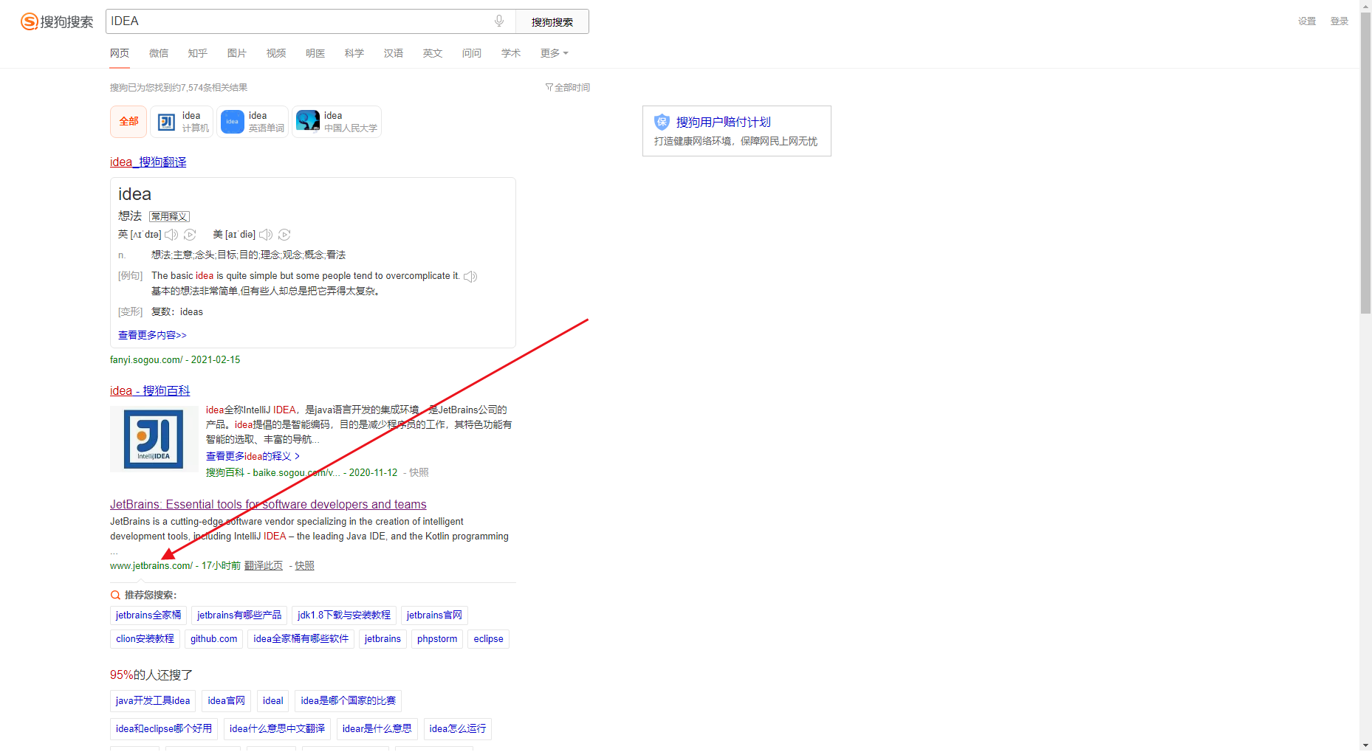Play American pronunciation speaker icon
The image size is (1372, 752).
click(266, 235)
